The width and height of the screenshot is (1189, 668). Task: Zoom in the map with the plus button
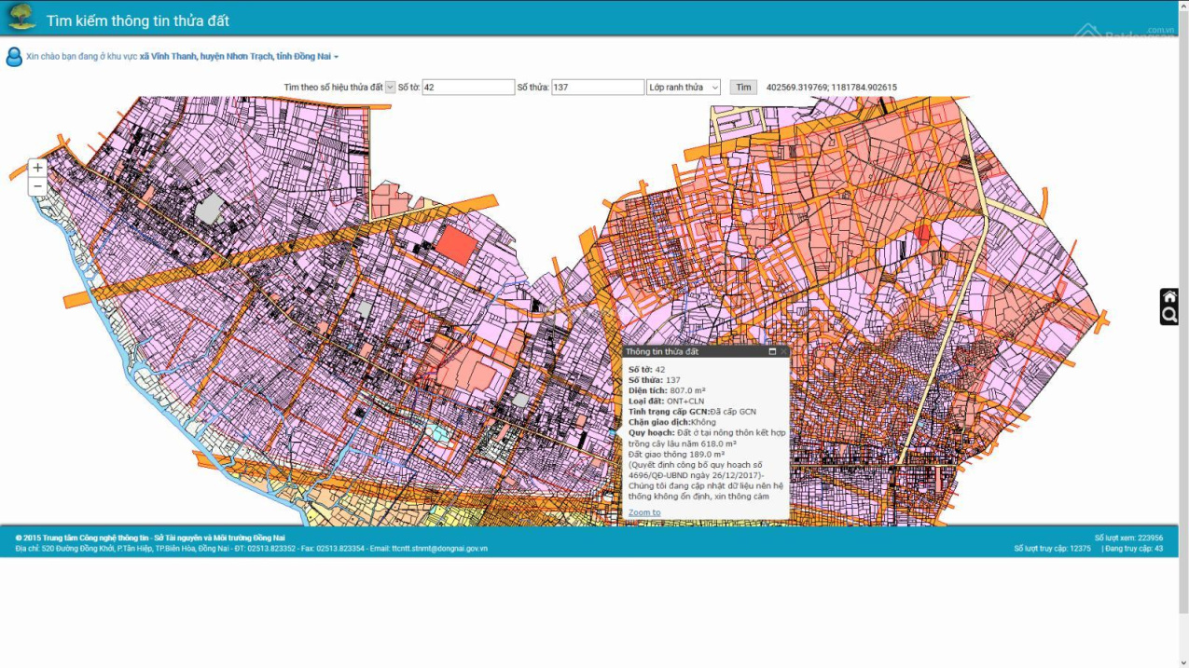[37, 168]
